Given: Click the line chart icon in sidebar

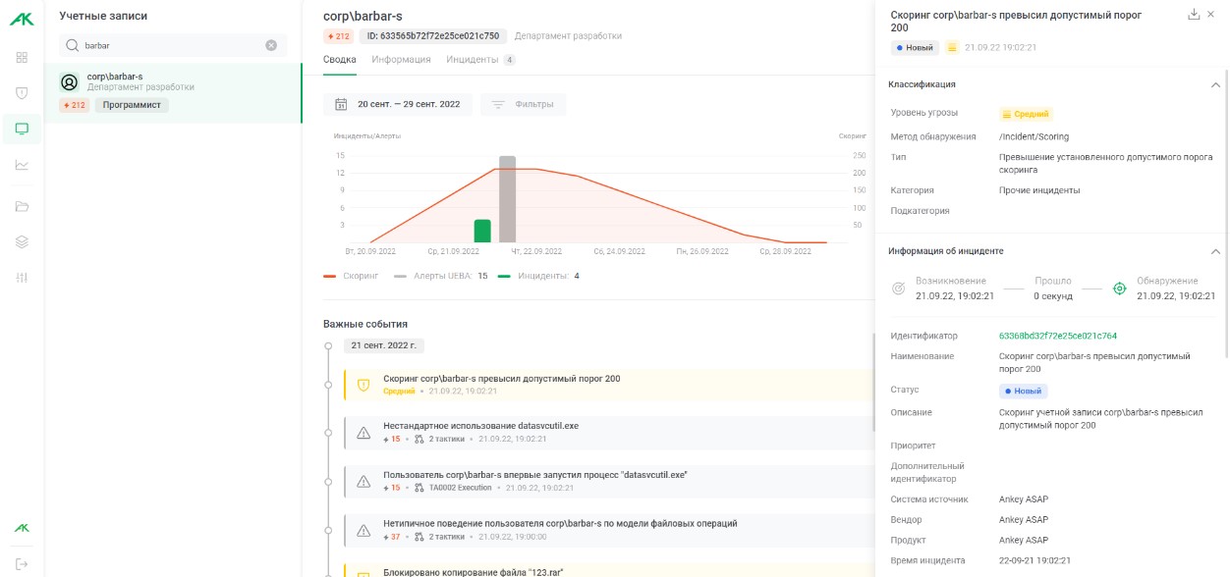Looking at the screenshot, I should point(22,165).
